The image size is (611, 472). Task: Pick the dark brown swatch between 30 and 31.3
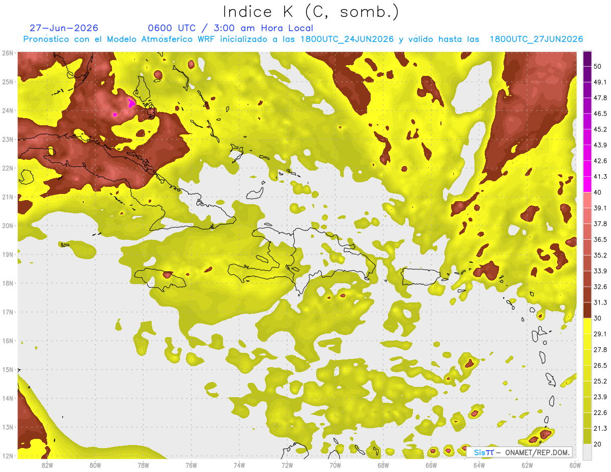point(587,310)
